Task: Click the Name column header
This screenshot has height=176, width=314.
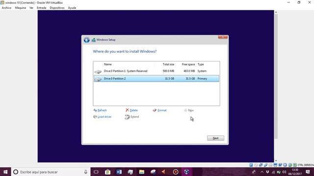Action: [x=108, y=64]
